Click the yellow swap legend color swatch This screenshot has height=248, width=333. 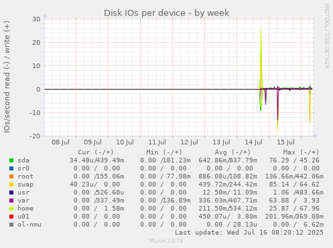[x=11, y=184]
